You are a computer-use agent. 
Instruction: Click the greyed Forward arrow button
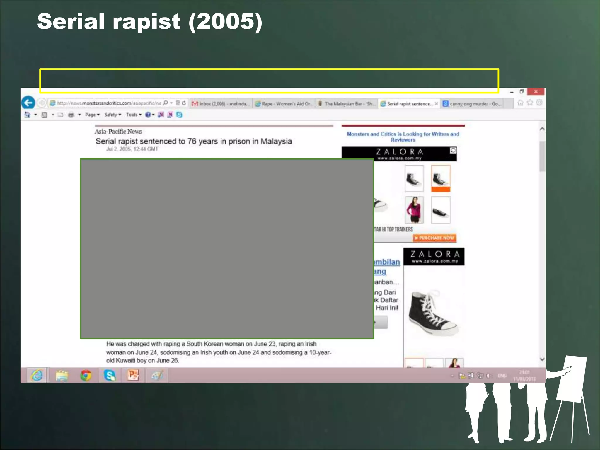(x=42, y=103)
